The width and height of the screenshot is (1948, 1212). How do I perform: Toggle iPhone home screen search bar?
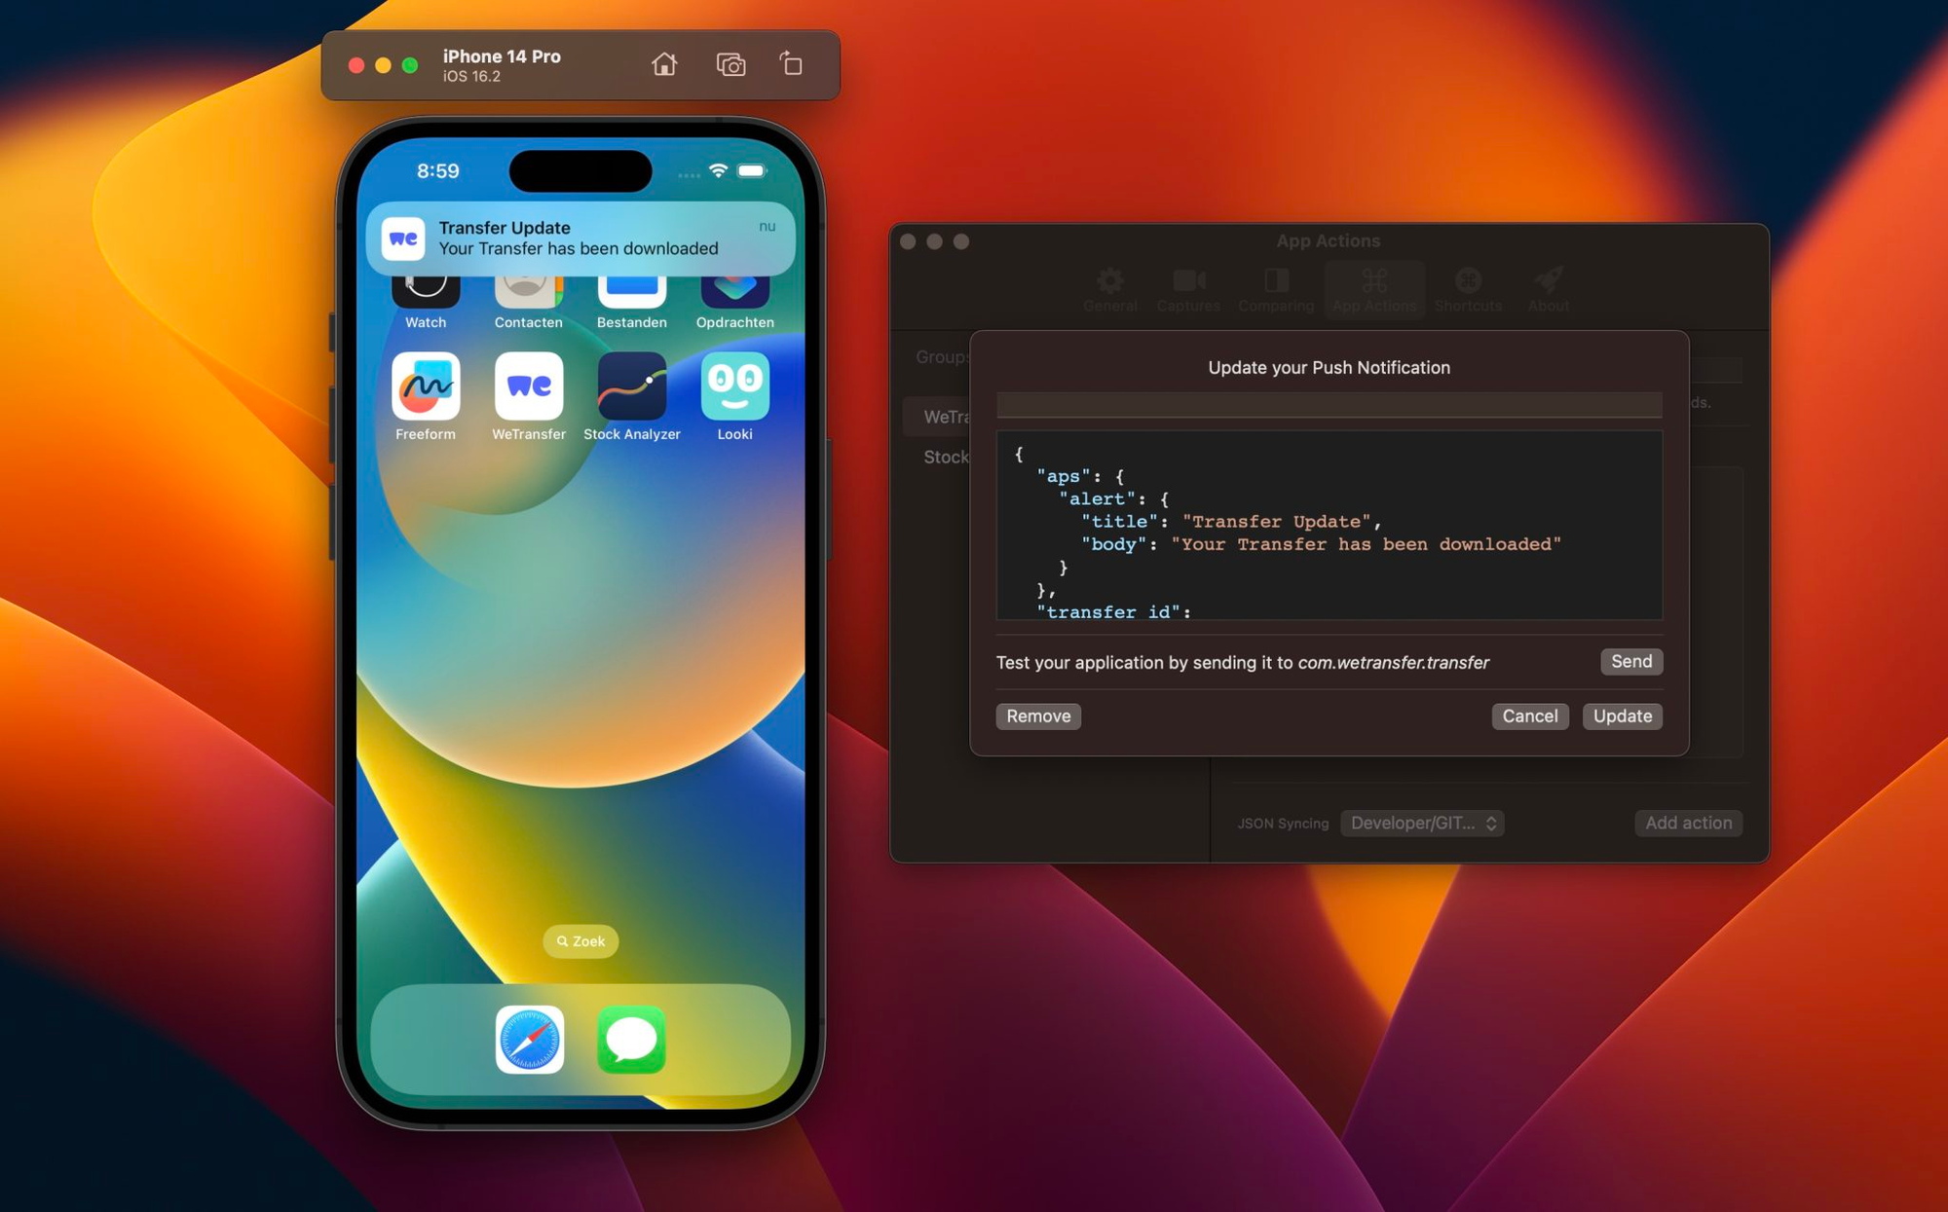579,939
